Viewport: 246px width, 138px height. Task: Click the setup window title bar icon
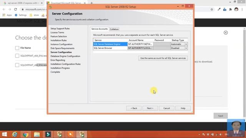point(50,7)
